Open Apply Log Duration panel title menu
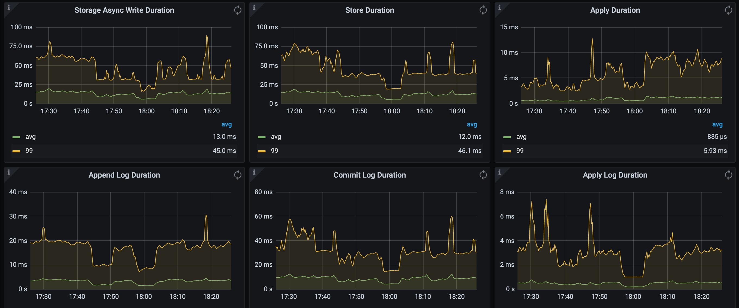Screen dimensions: 739x308 (615, 175)
